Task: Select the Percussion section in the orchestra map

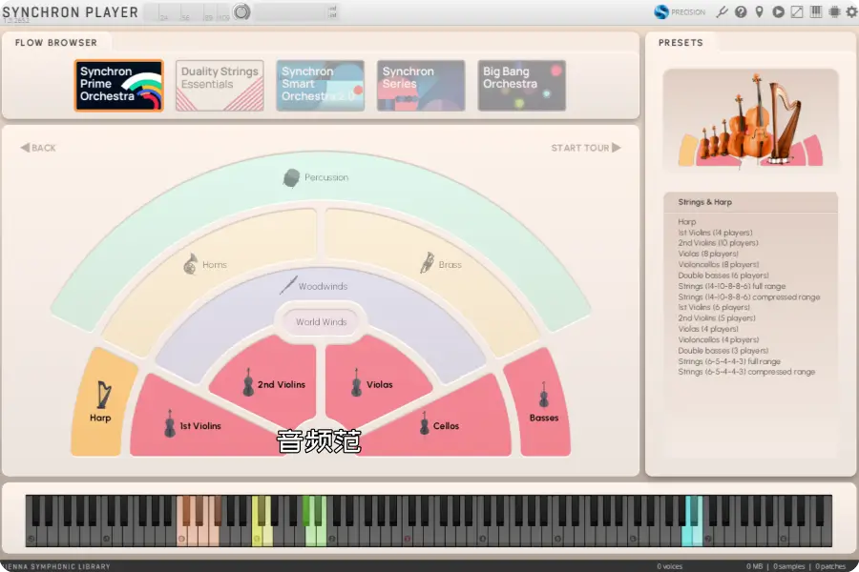Action: tap(320, 177)
